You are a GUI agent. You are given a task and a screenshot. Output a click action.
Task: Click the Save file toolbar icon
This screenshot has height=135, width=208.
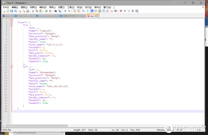click(11, 11)
